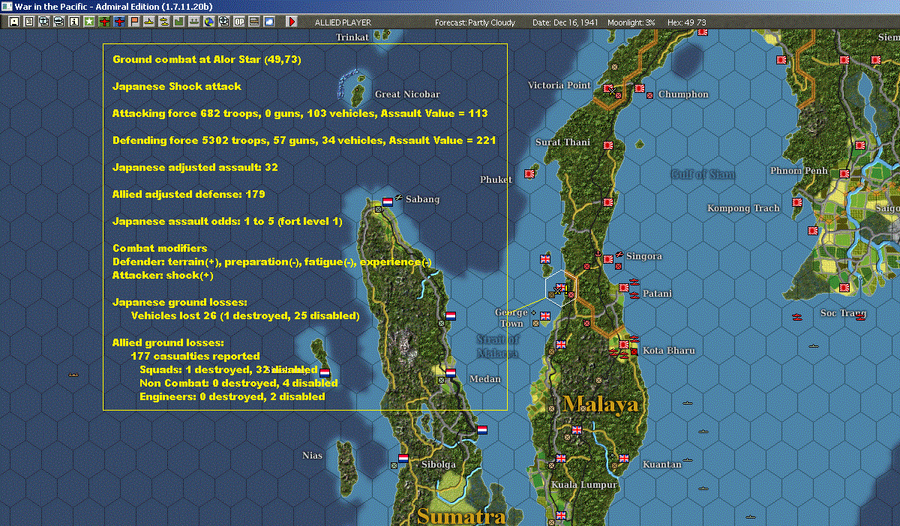The width and height of the screenshot is (900, 526).
Task: Click the double yellow ships toolbar icon
Action: click(163, 22)
